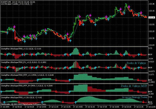156x109 pixels.
Task: Select the SwingMan UltraSuperTRIX_v1 (3) -0.10 label
Action: [x=21, y=49]
